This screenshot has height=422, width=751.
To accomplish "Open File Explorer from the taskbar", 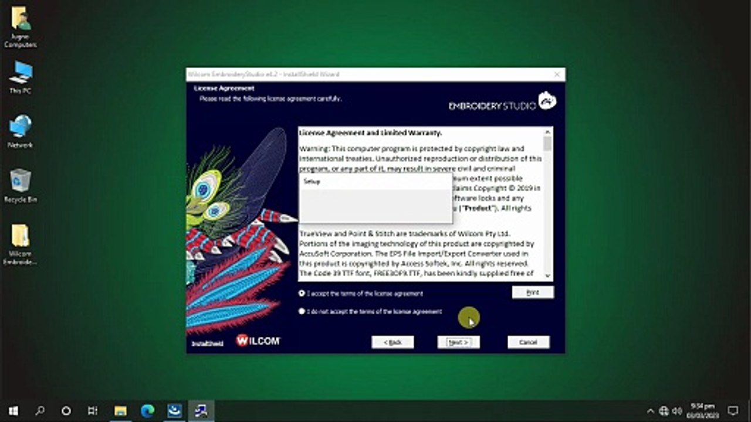I will coord(120,411).
